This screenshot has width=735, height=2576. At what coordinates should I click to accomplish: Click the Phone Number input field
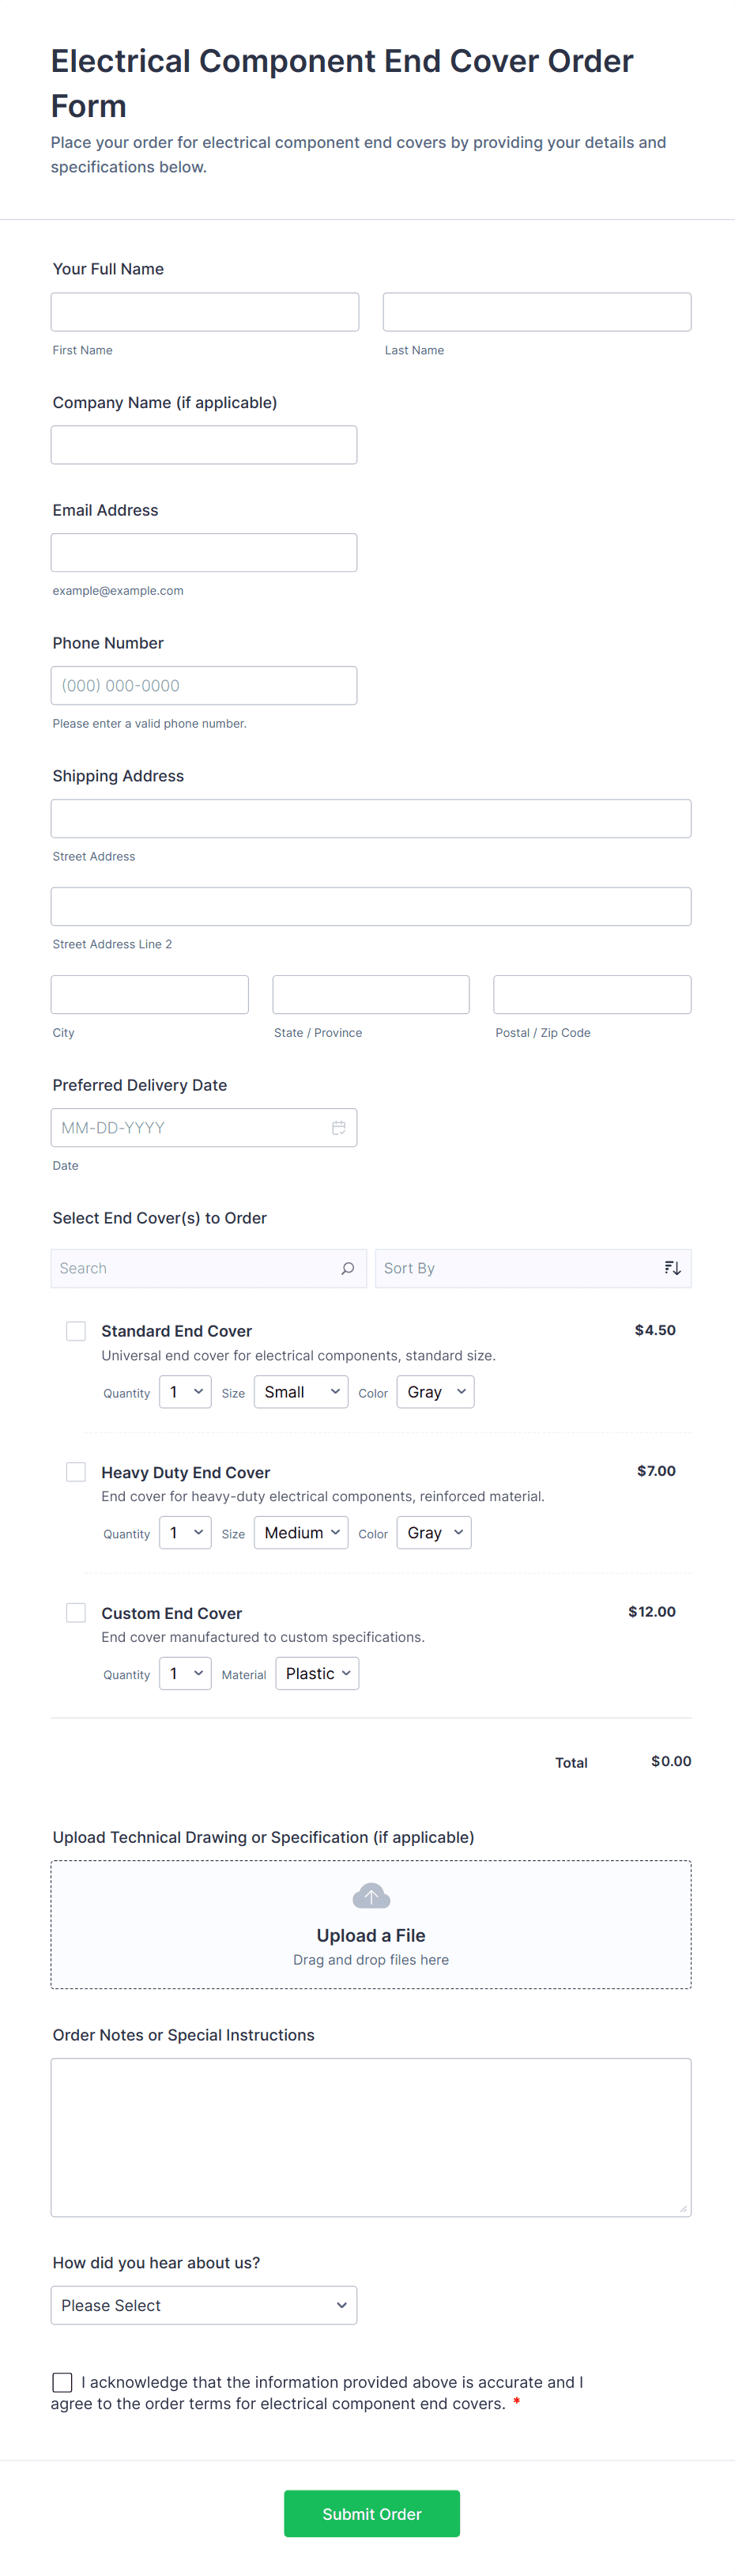(204, 686)
